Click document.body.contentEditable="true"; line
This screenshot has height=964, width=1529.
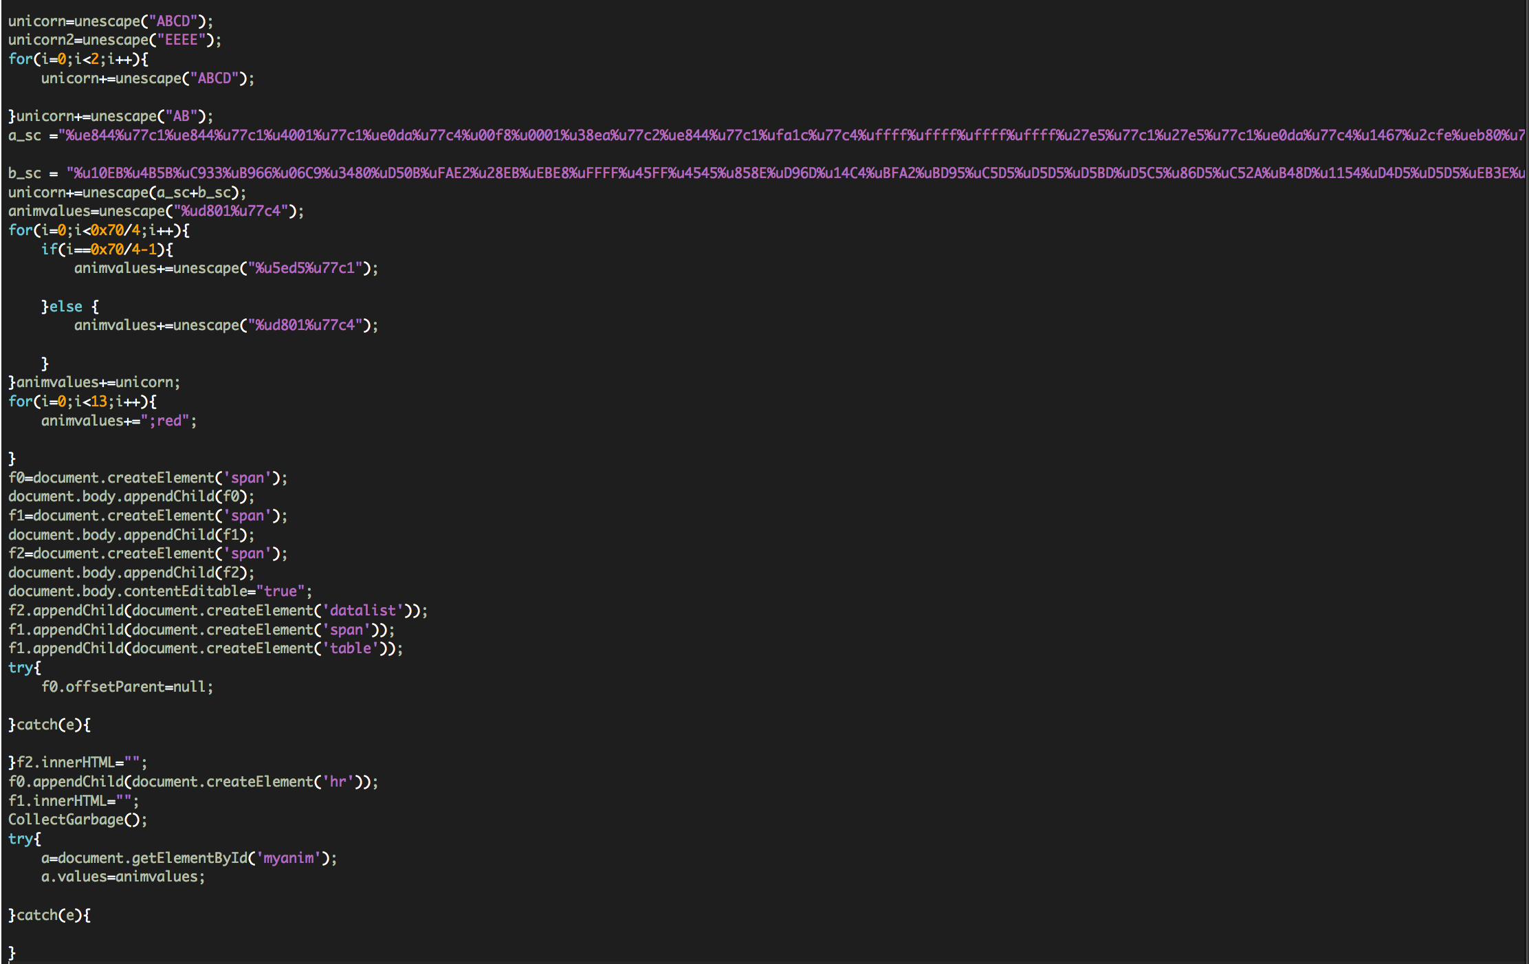[x=160, y=591]
